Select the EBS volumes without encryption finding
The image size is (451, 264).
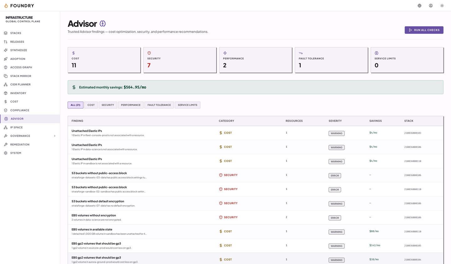point(256,217)
